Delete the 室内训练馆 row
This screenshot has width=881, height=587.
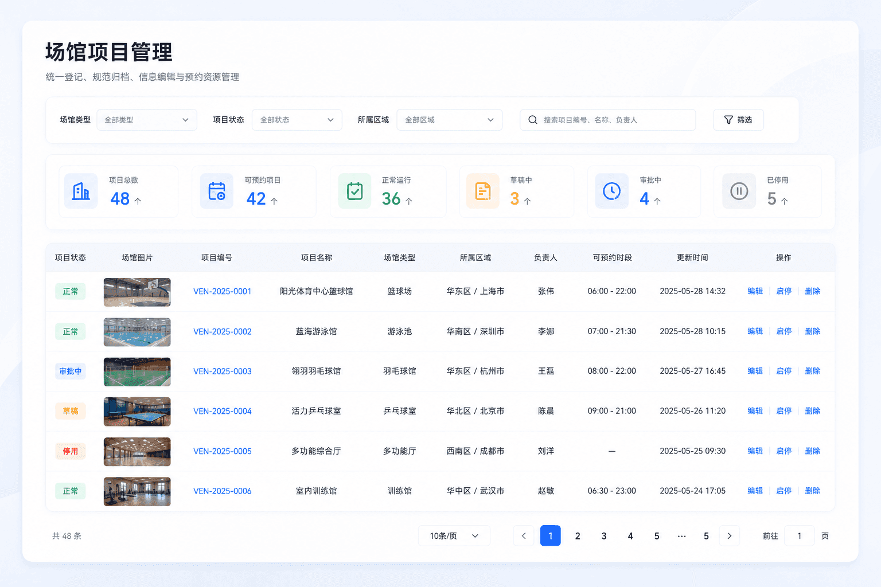click(x=813, y=491)
